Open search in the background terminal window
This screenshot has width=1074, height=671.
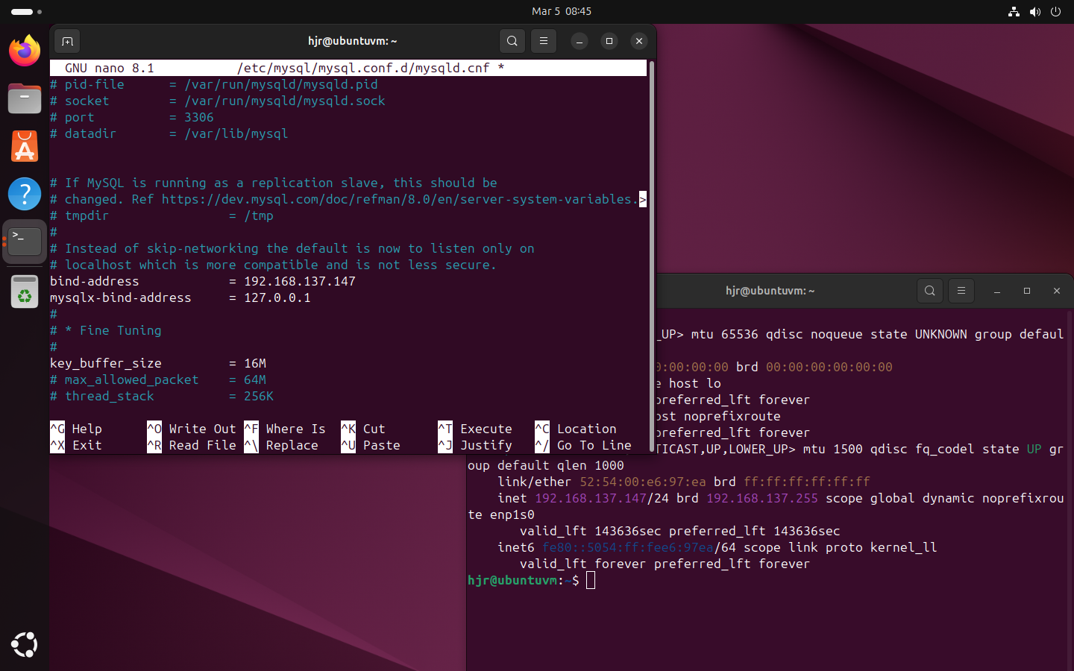[x=930, y=291]
